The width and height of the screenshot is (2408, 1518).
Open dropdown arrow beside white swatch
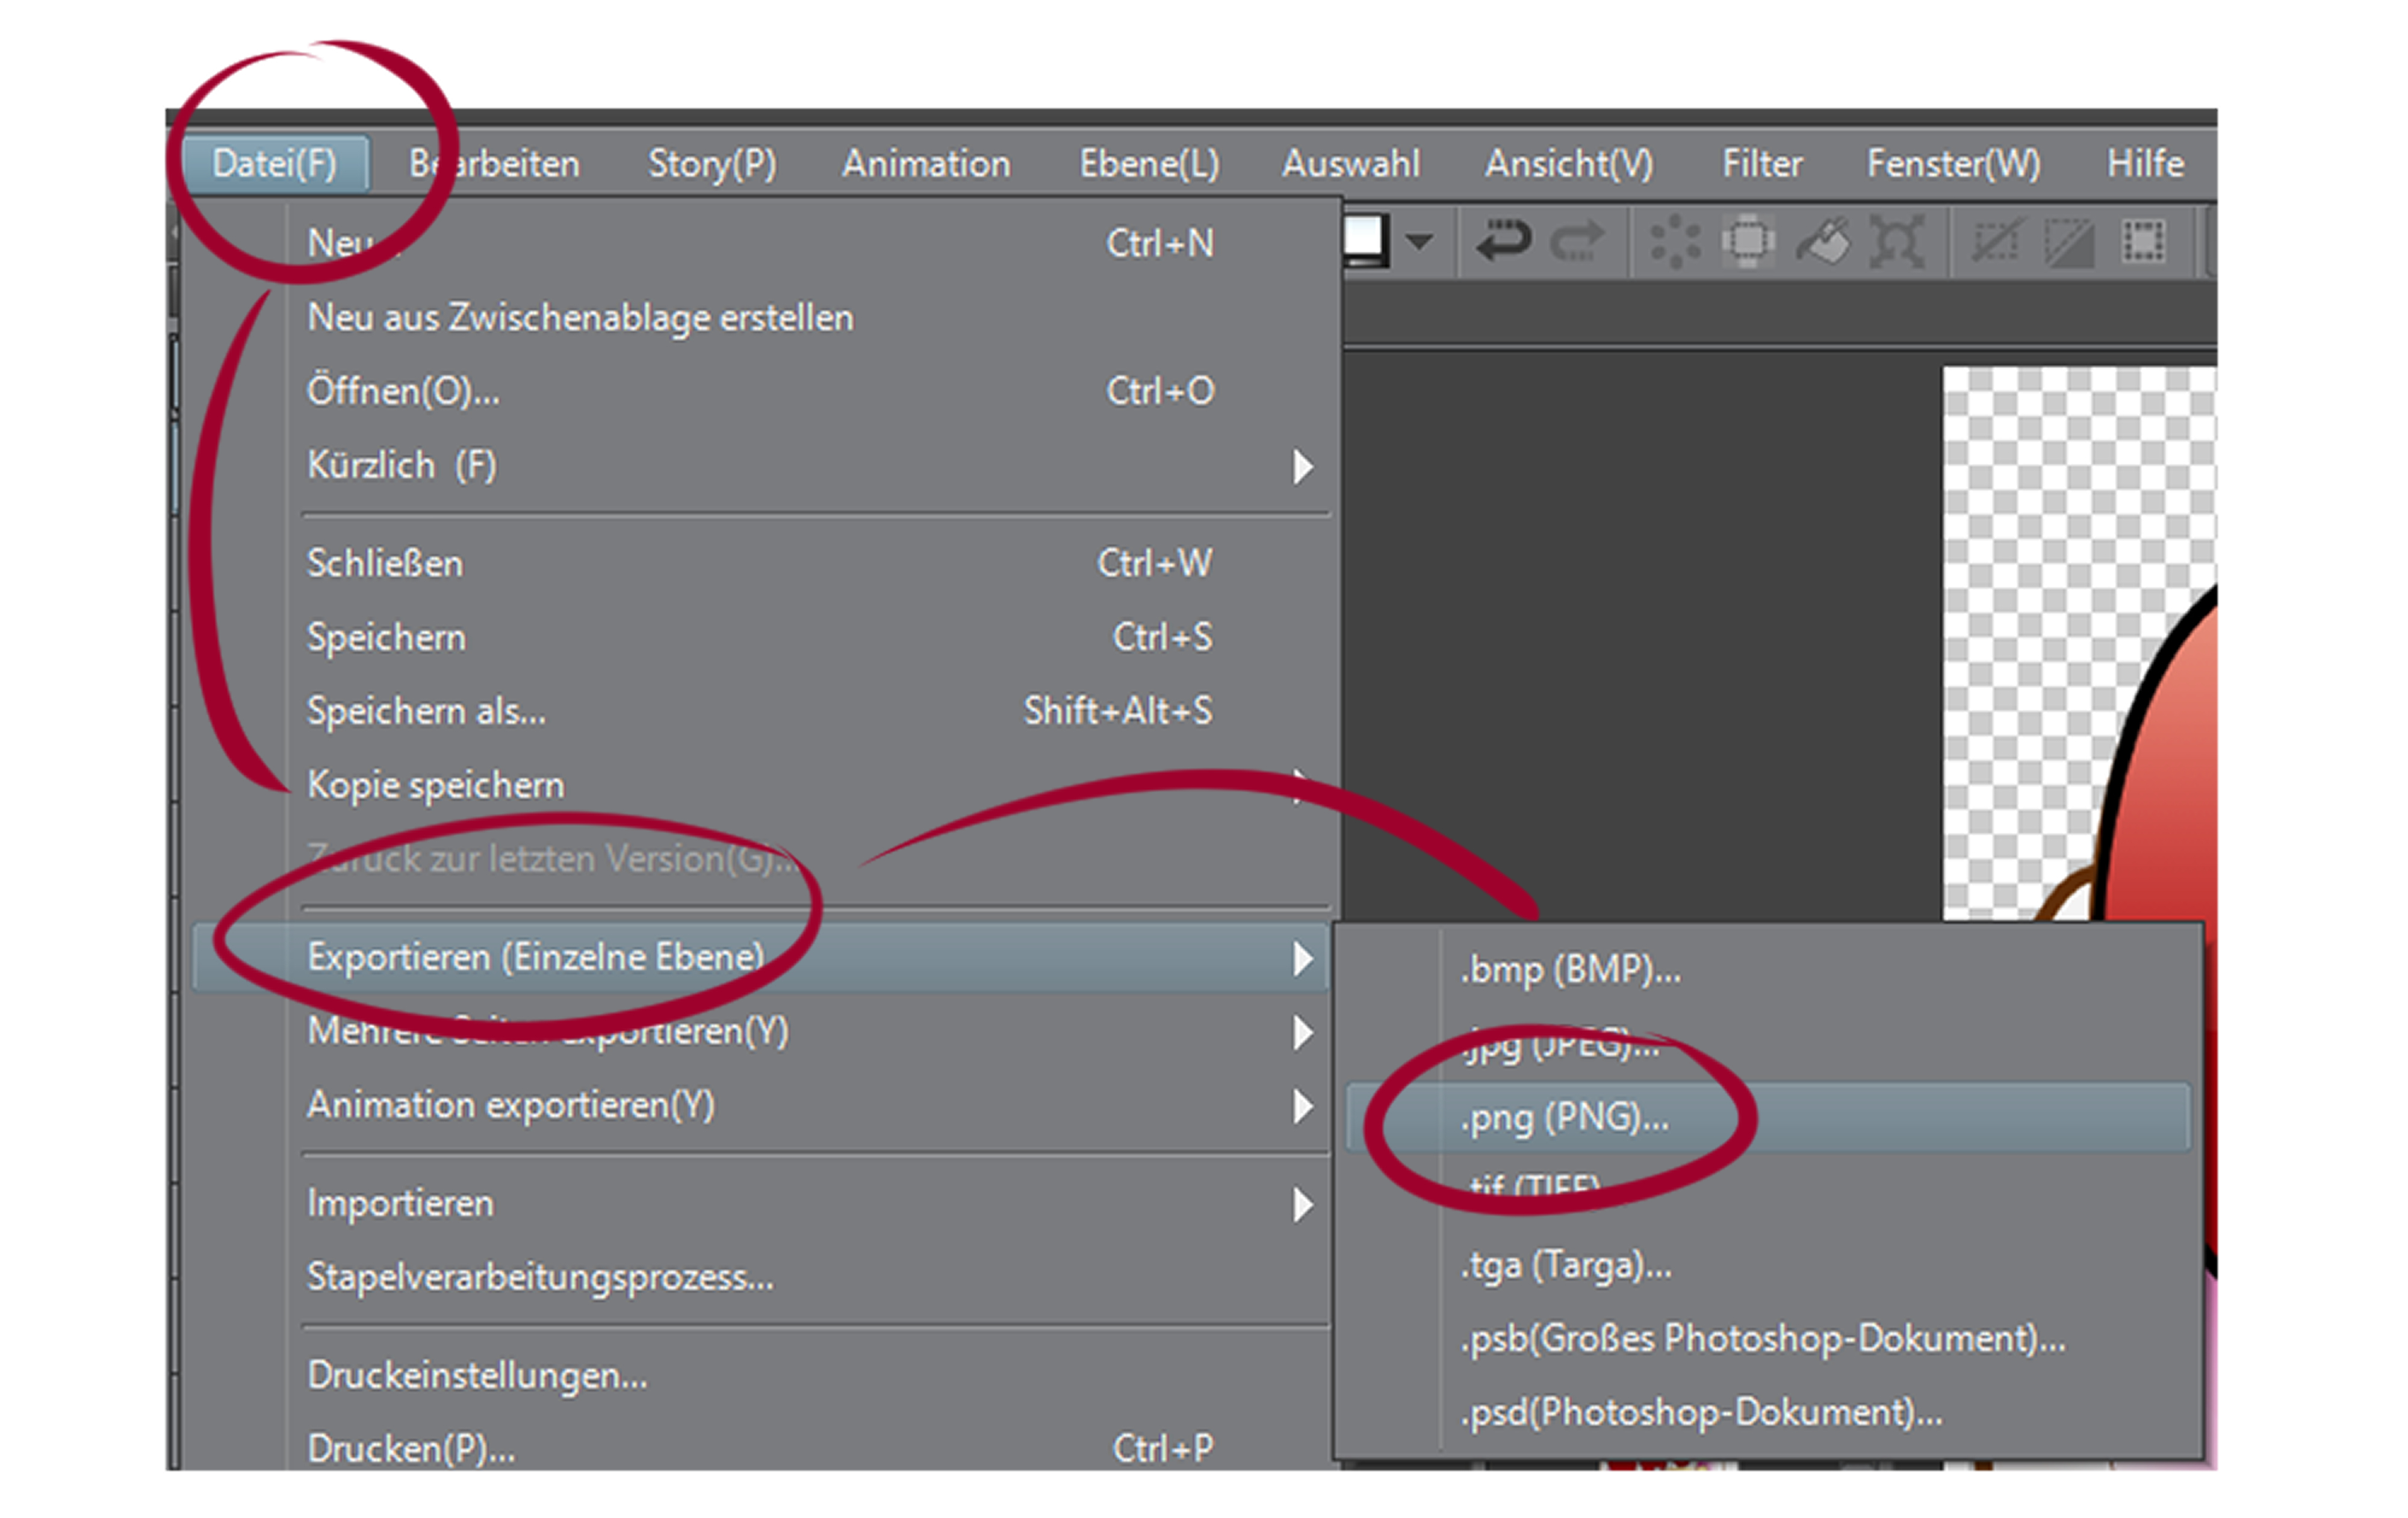coord(1419,241)
